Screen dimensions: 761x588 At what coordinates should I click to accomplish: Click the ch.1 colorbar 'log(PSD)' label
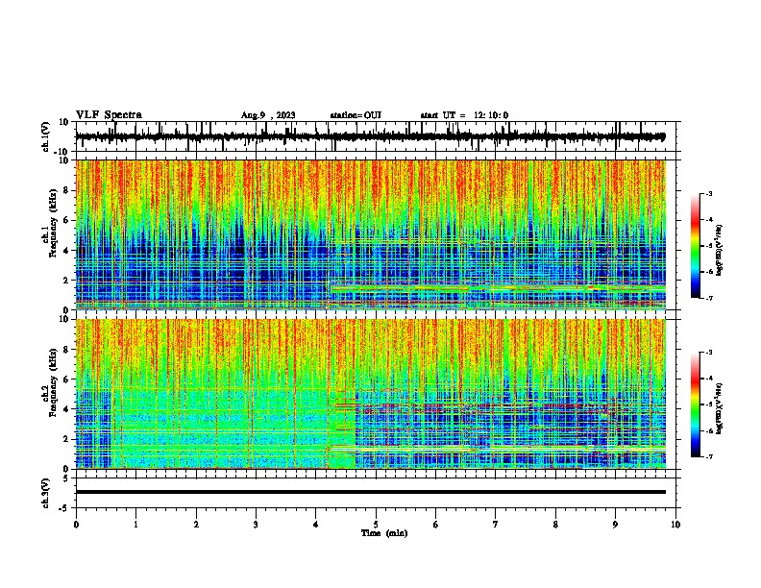pyautogui.click(x=720, y=250)
